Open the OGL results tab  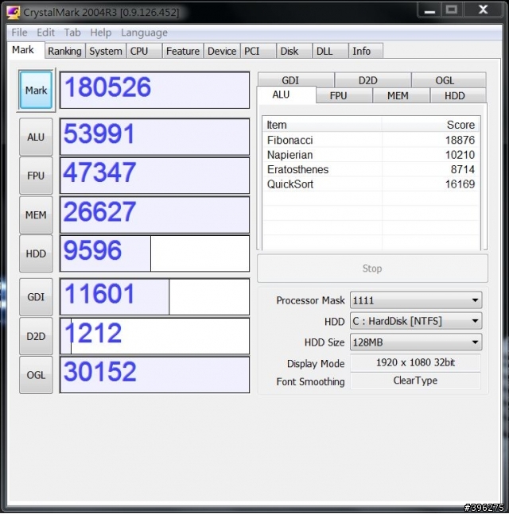point(449,80)
